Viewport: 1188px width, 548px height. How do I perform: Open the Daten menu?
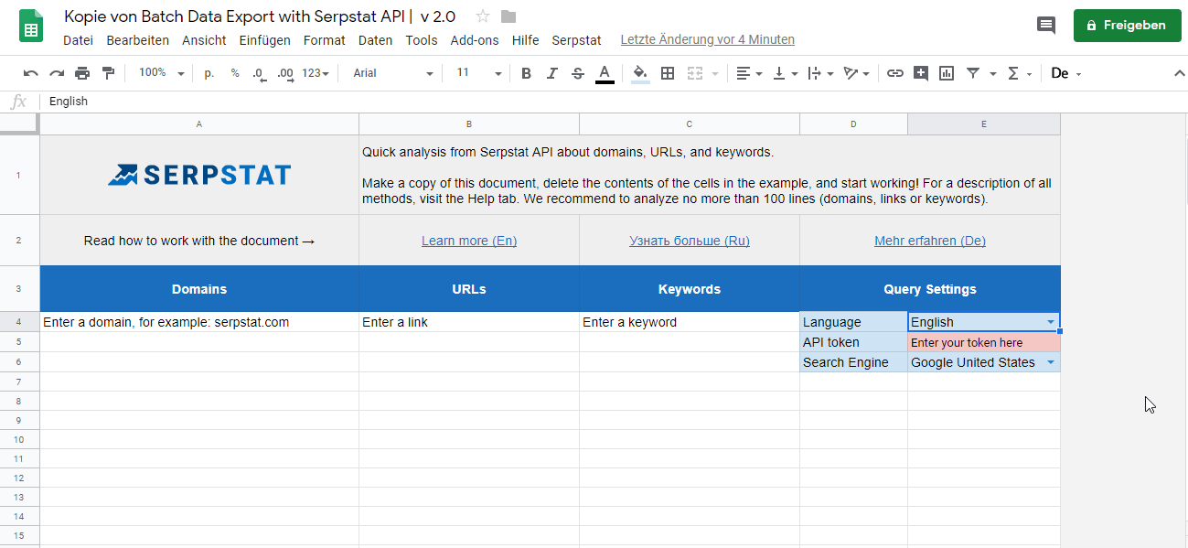[376, 40]
